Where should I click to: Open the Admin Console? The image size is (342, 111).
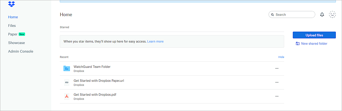(x=20, y=51)
